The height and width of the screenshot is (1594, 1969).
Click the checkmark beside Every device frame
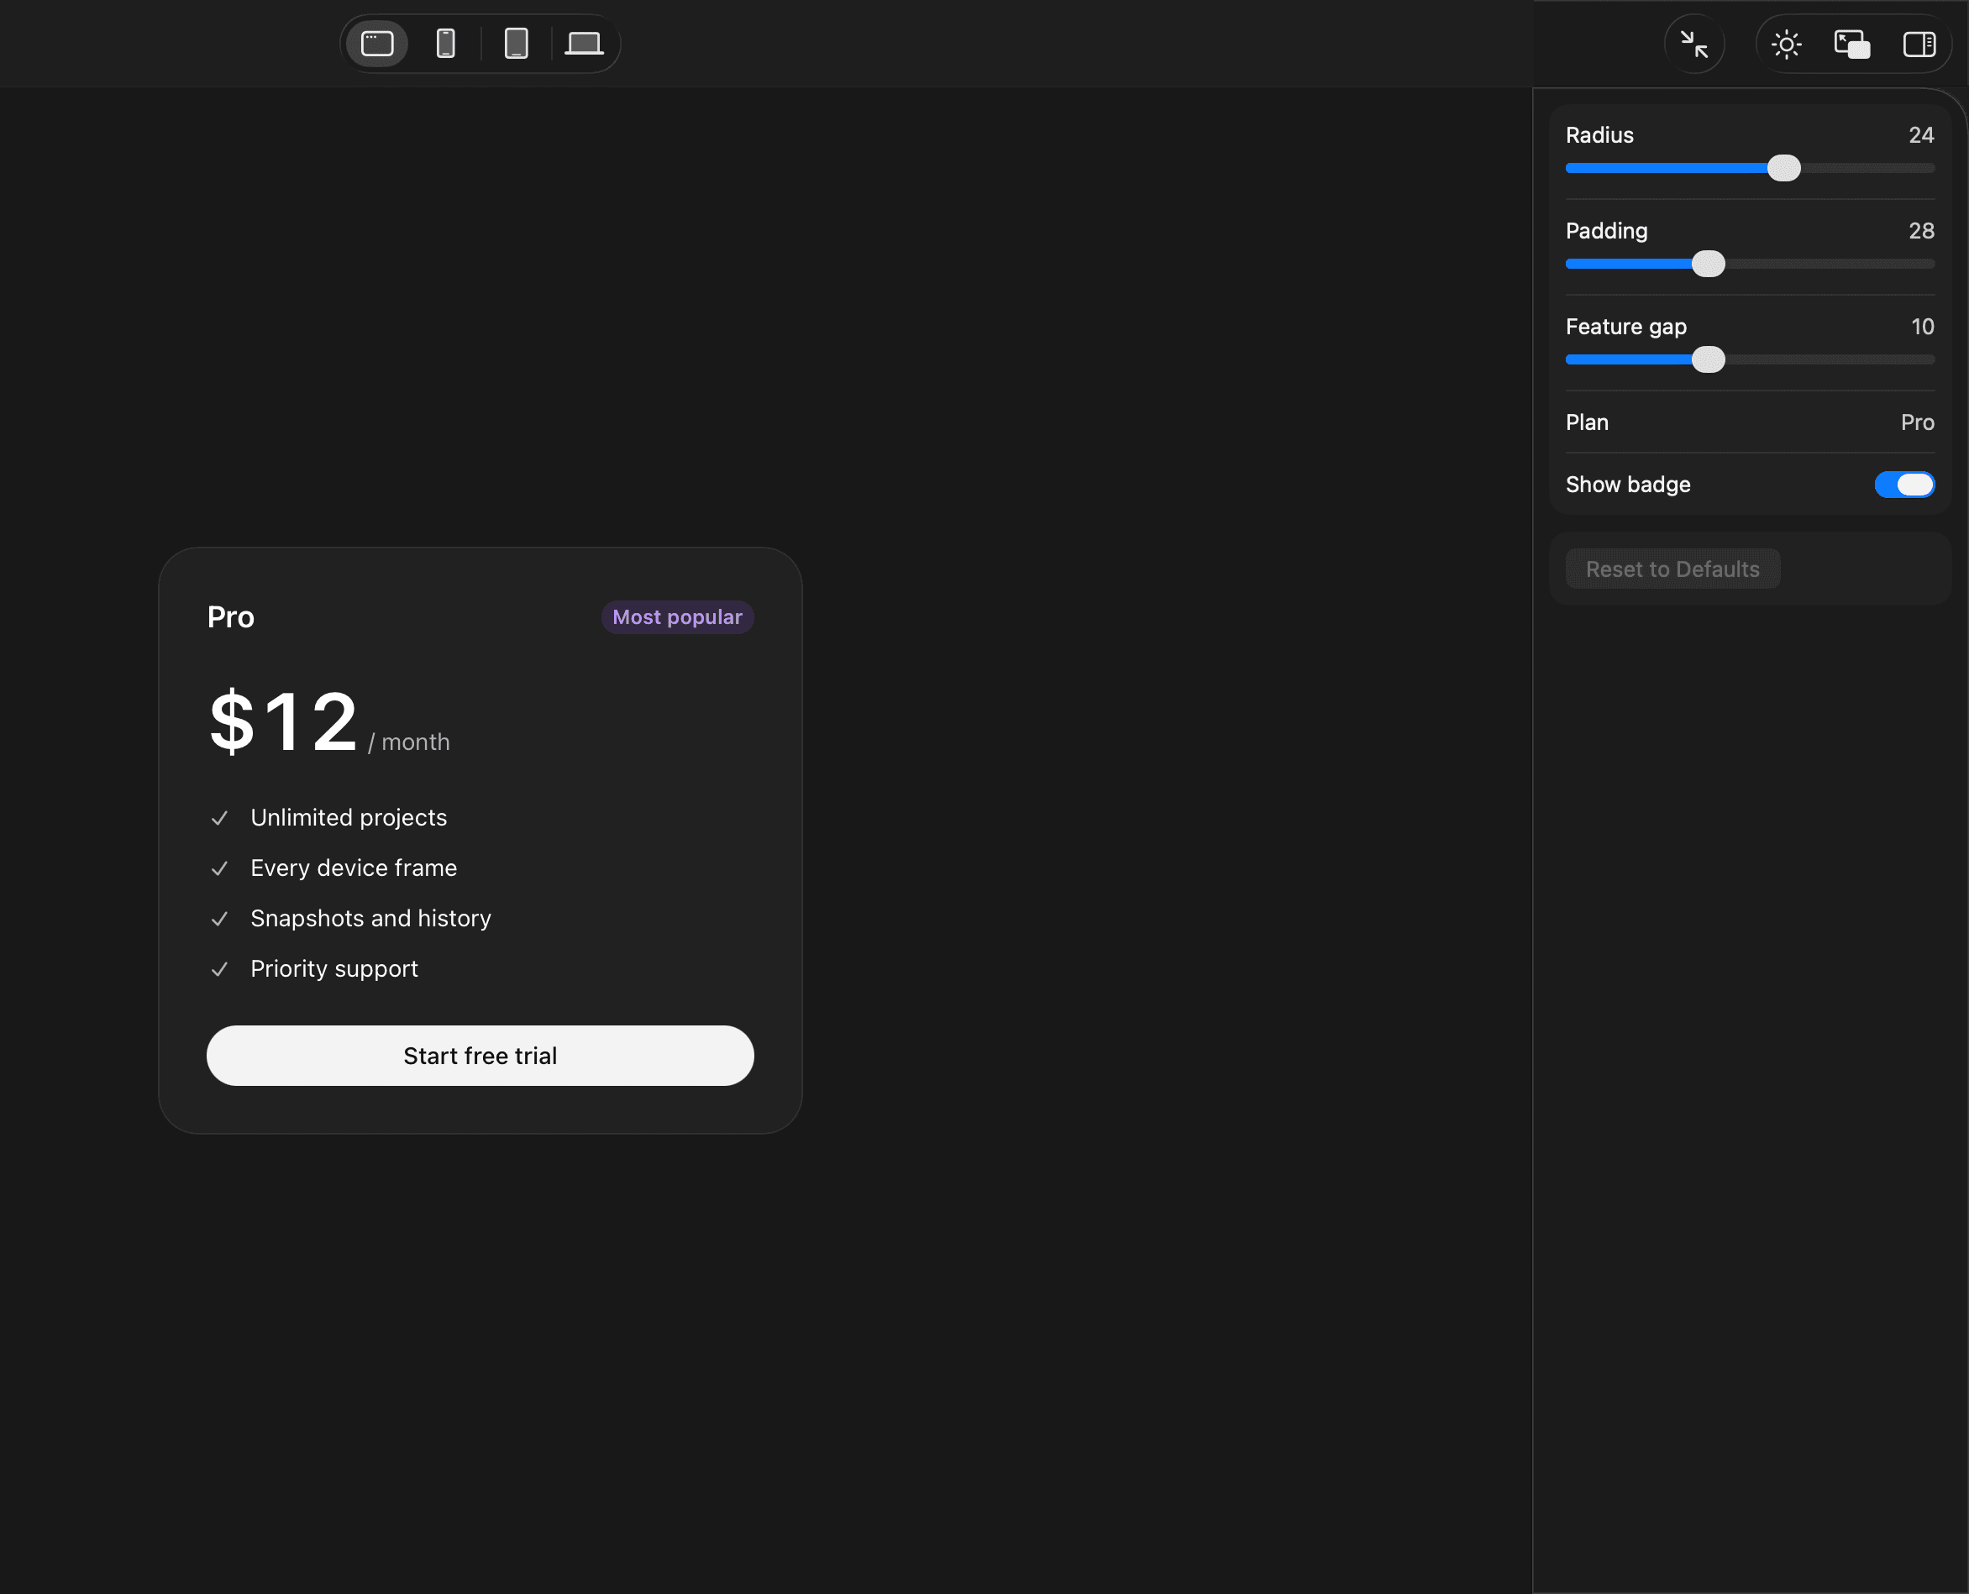[x=219, y=868]
